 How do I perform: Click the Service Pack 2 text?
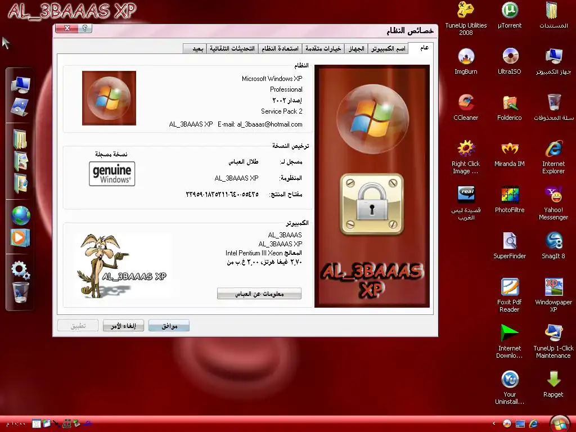[x=282, y=111]
